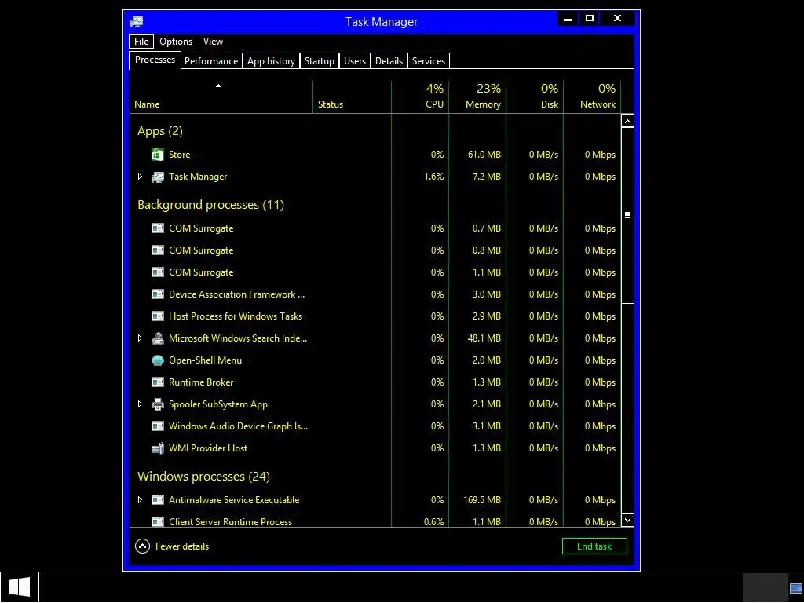This screenshot has height=603, width=804.
Task: Select the WMI Provider Host row text
Action: point(208,448)
